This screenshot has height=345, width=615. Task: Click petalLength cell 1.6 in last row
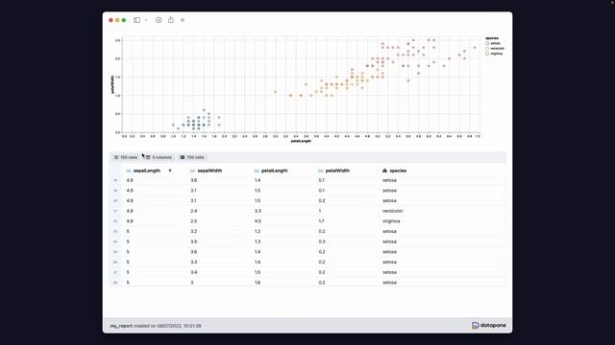258,283
